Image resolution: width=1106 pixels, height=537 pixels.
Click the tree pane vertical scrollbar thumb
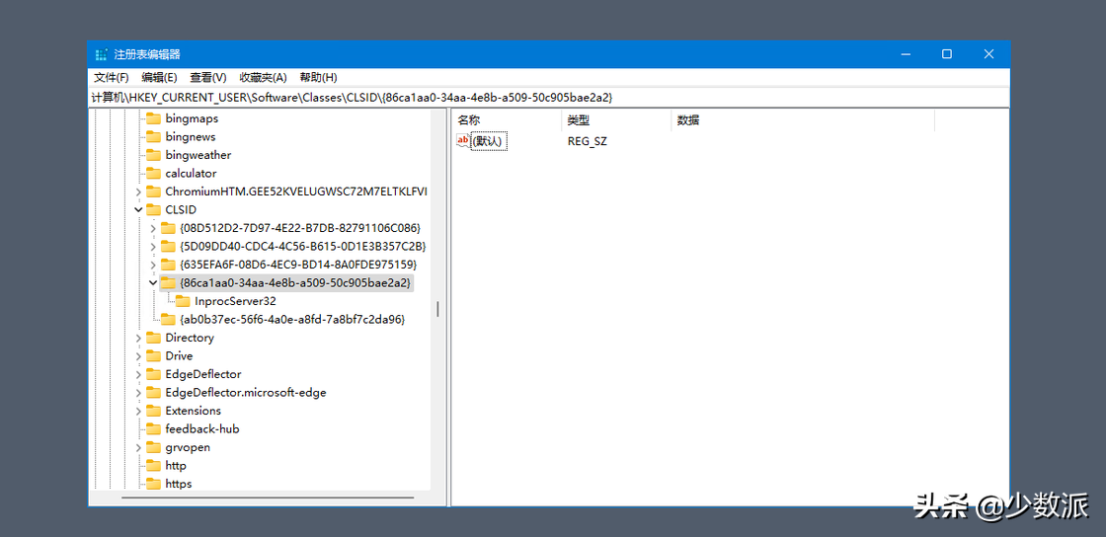tap(438, 309)
